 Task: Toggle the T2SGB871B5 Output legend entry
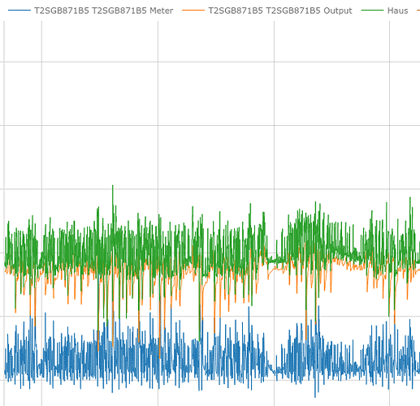point(267,11)
